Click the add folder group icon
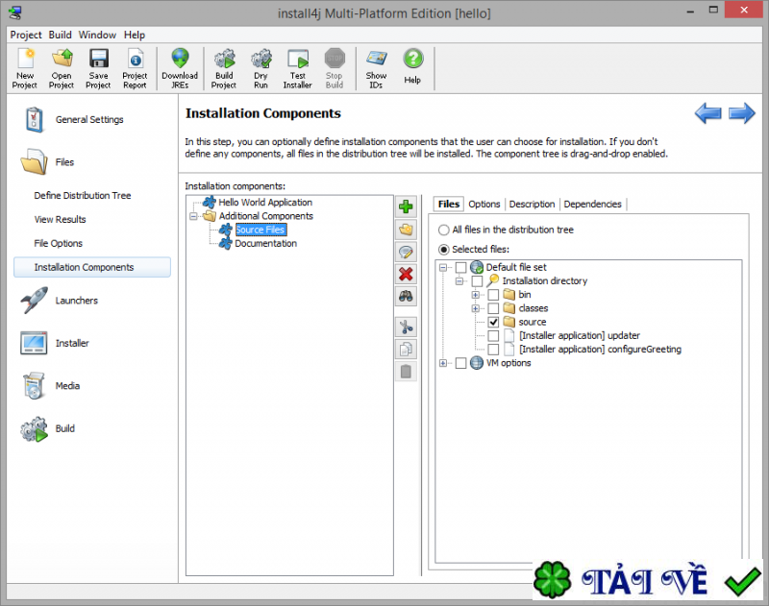 tap(406, 230)
